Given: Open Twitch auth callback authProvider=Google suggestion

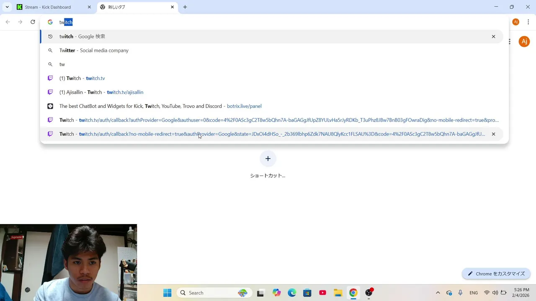Looking at the screenshot, I should coord(271,120).
